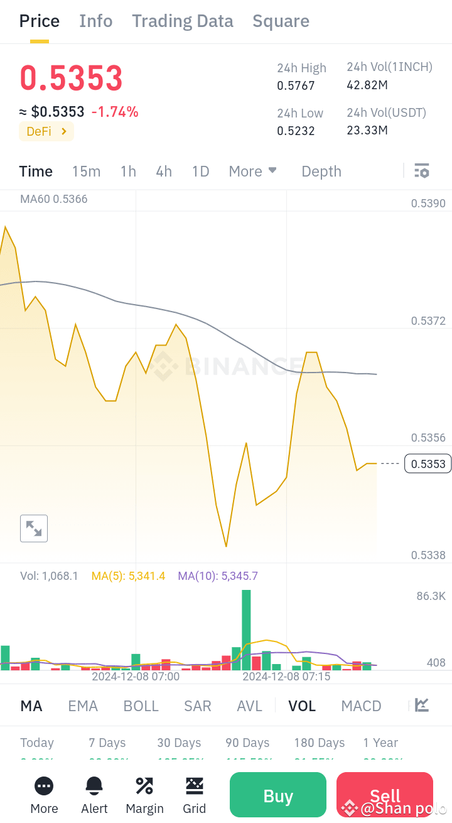452x823 pixels.
Task: Toggle the MA indicator
Action: point(31,706)
